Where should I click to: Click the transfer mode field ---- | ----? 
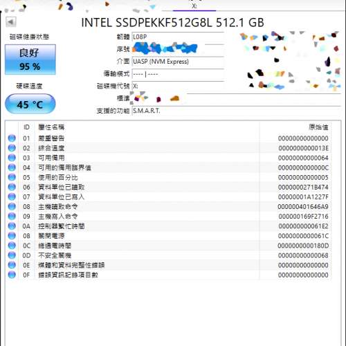(178, 74)
